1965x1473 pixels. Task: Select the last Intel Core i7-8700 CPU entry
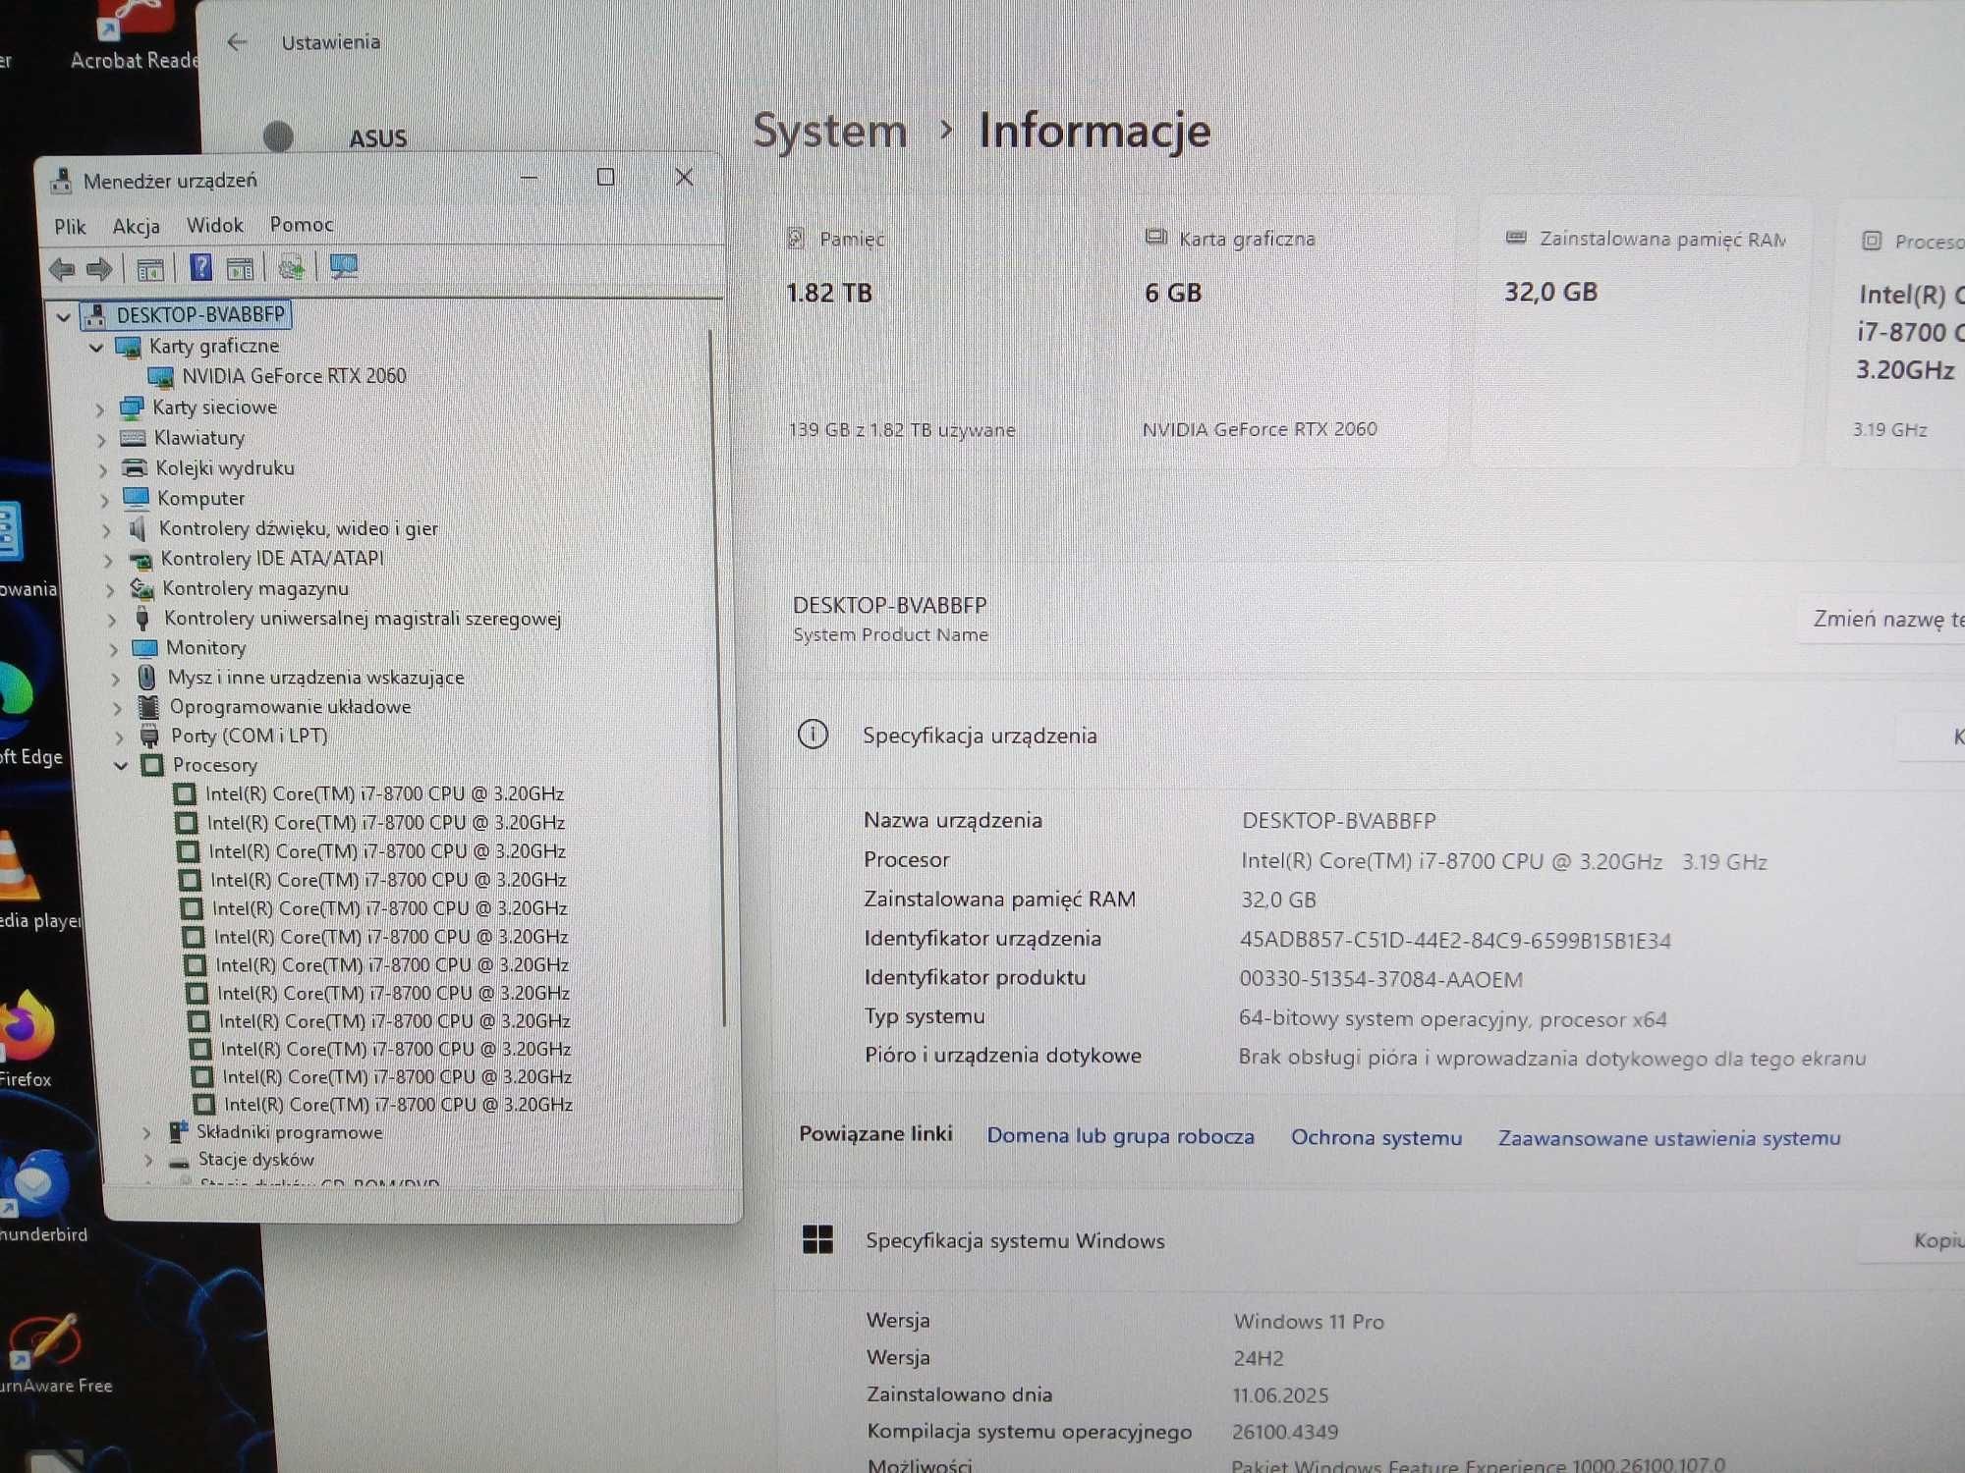coord(397,1105)
